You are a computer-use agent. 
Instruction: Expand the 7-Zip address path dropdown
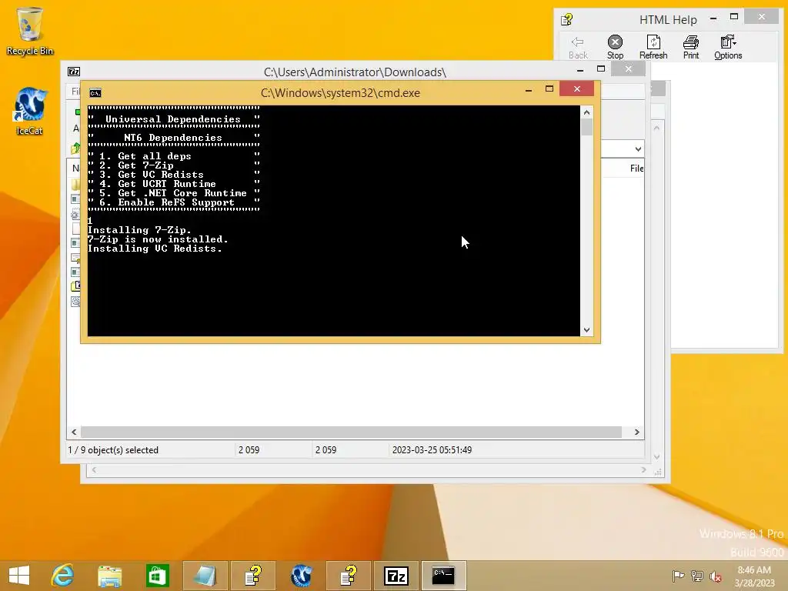[x=638, y=149]
